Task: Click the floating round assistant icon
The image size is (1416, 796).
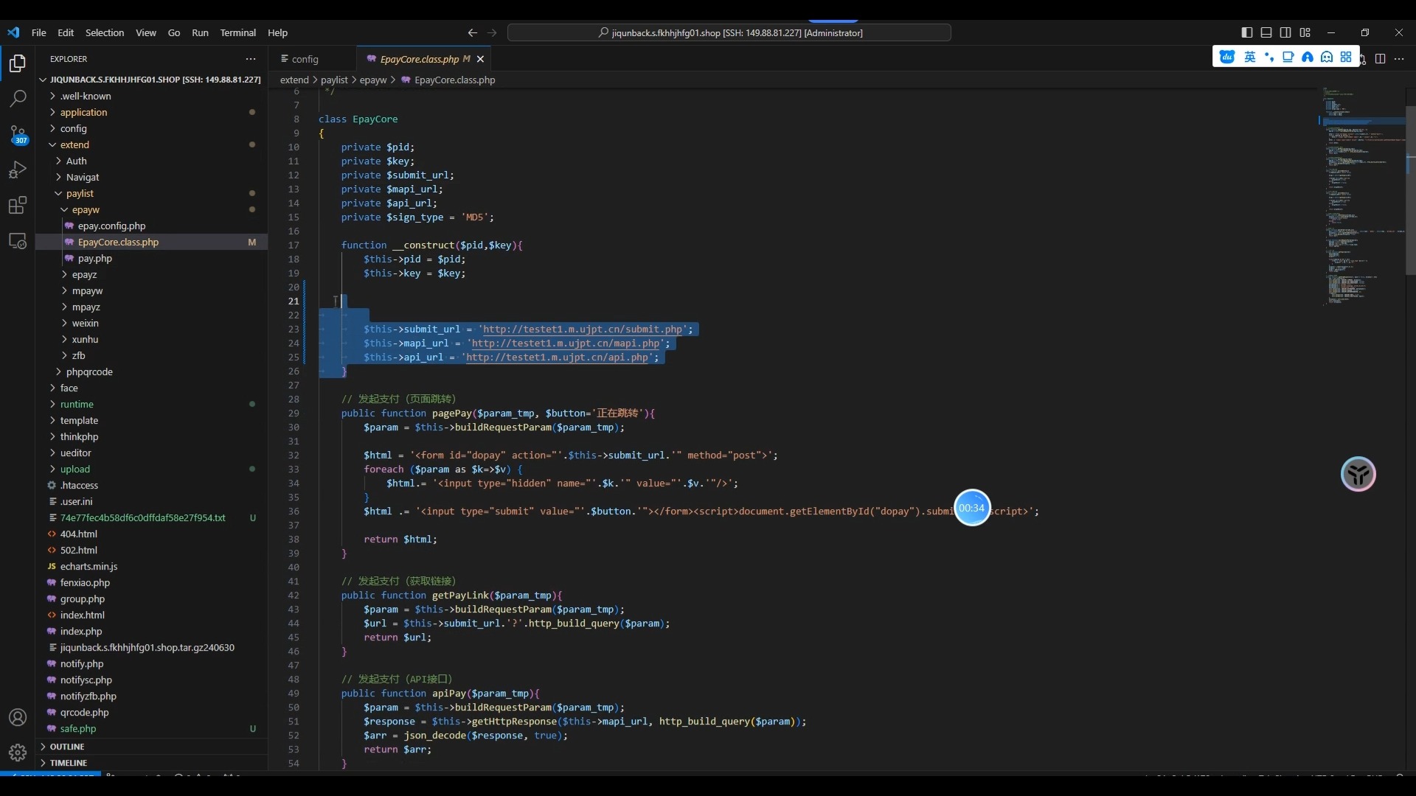Action: pos(1358,474)
